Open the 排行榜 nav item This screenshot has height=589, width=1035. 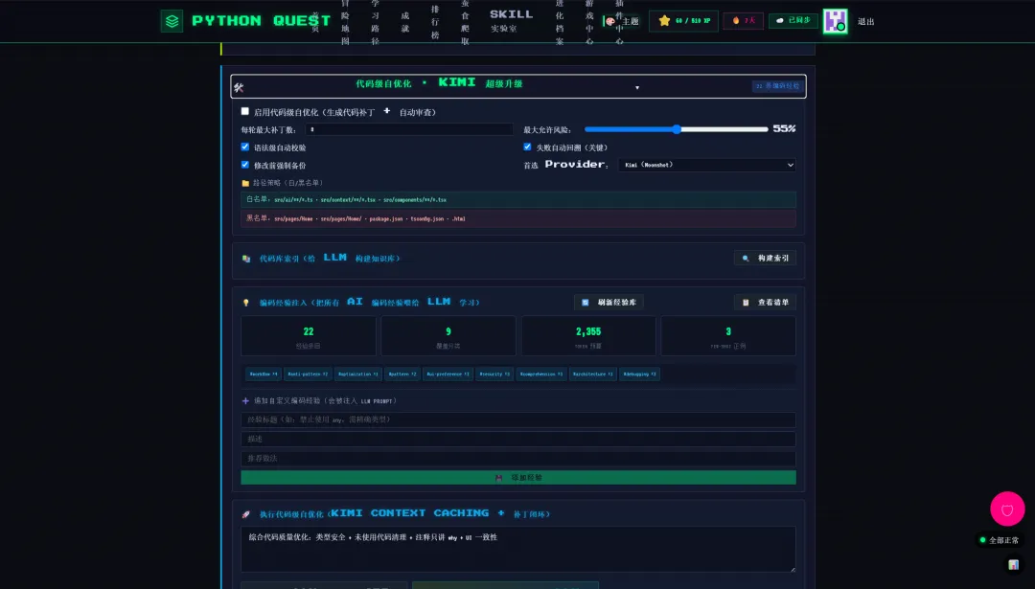pos(435,21)
